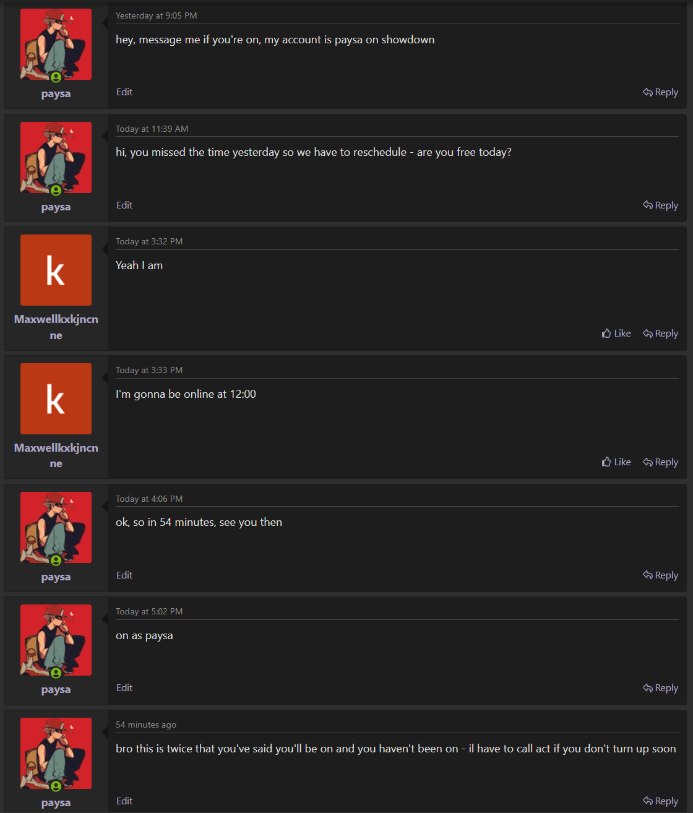Click the 'Today at 4:06 PM' timestamp
693x813 pixels.
149,499
